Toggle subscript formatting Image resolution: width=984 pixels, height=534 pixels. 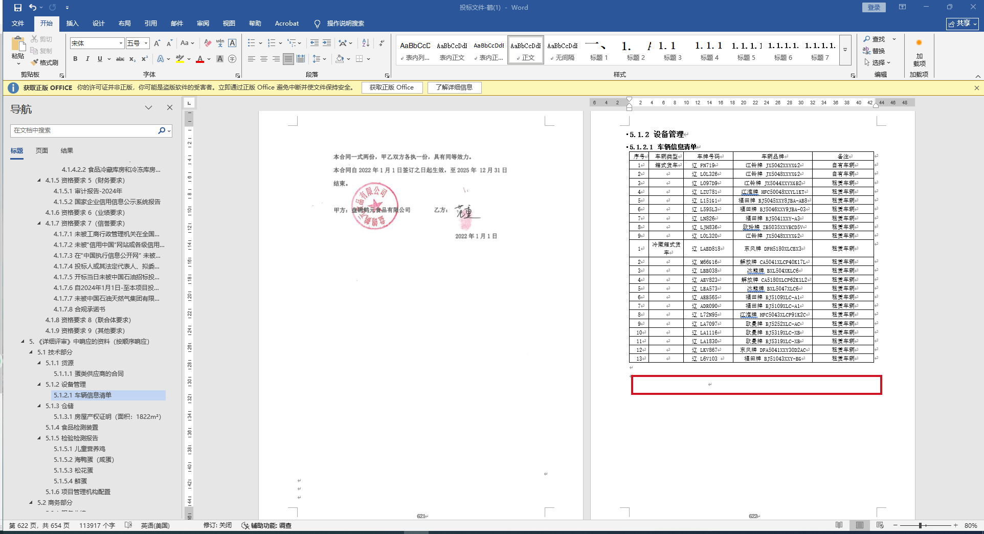pos(132,59)
